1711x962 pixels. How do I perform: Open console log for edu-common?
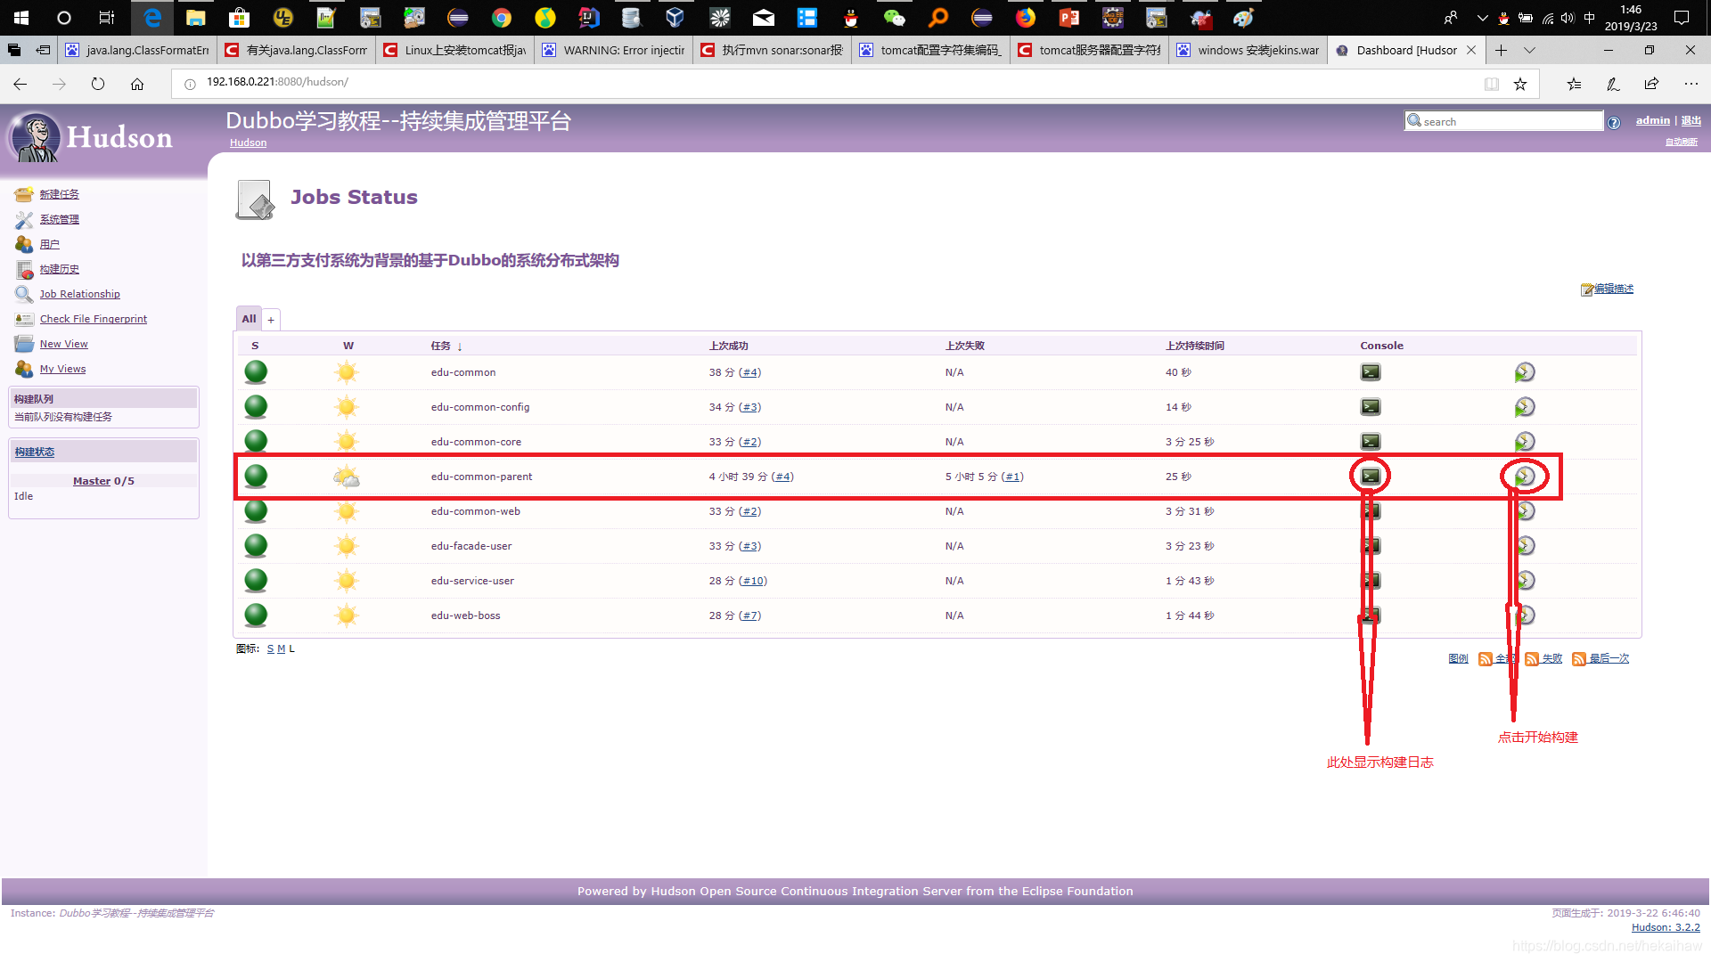(x=1371, y=372)
